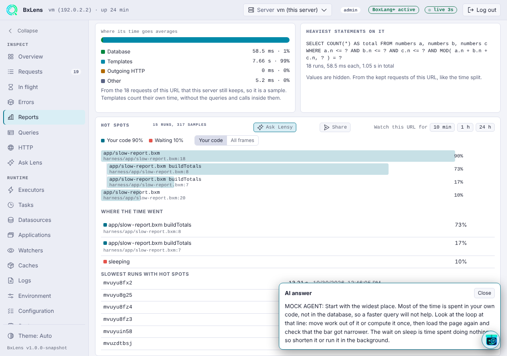This screenshot has height=356, width=507.
Task: Open slowest run mvuyuin58
Action: pyautogui.click(x=118, y=331)
